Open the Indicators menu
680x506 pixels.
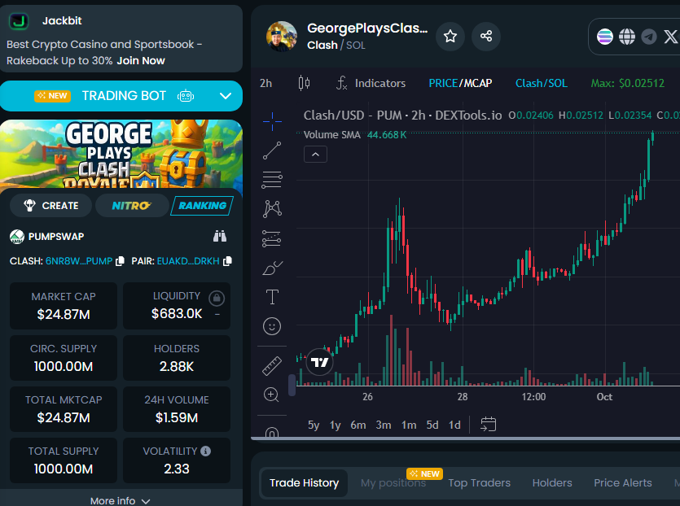371,83
